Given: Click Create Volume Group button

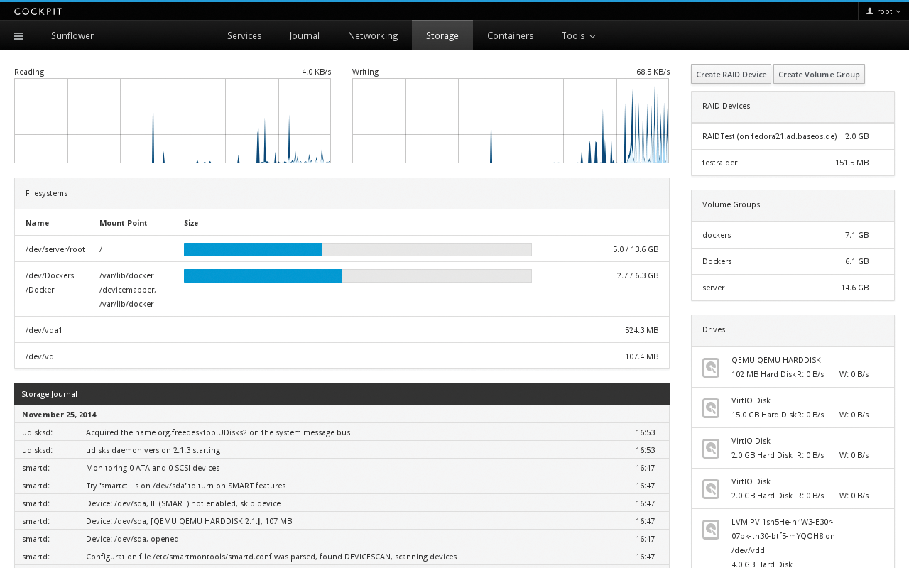Looking at the screenshot, I should point(819,75).
